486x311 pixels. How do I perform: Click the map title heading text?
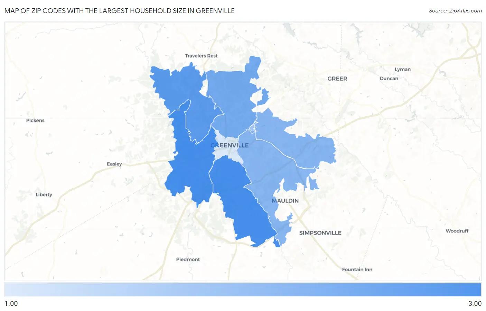click(x=120, y=11)
